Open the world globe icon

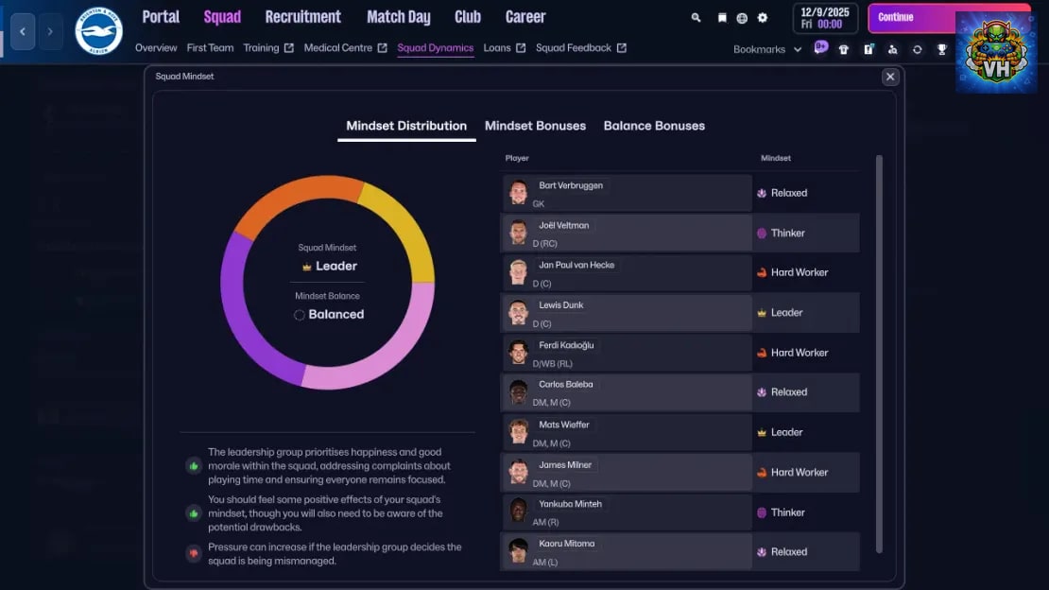[742, 18]
